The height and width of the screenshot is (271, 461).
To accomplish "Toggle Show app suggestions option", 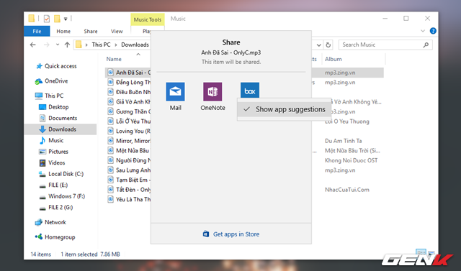I will (x=284, y=109).
